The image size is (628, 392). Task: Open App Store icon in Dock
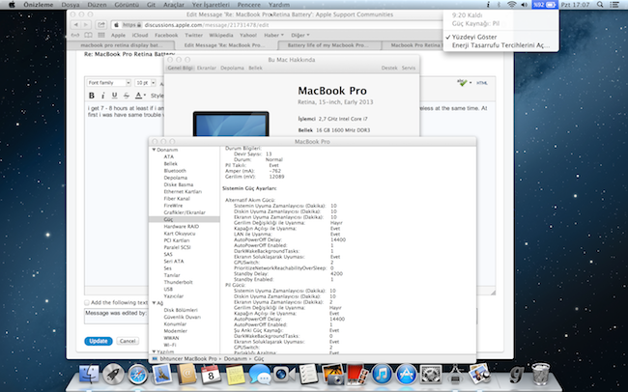coord(406,374)
